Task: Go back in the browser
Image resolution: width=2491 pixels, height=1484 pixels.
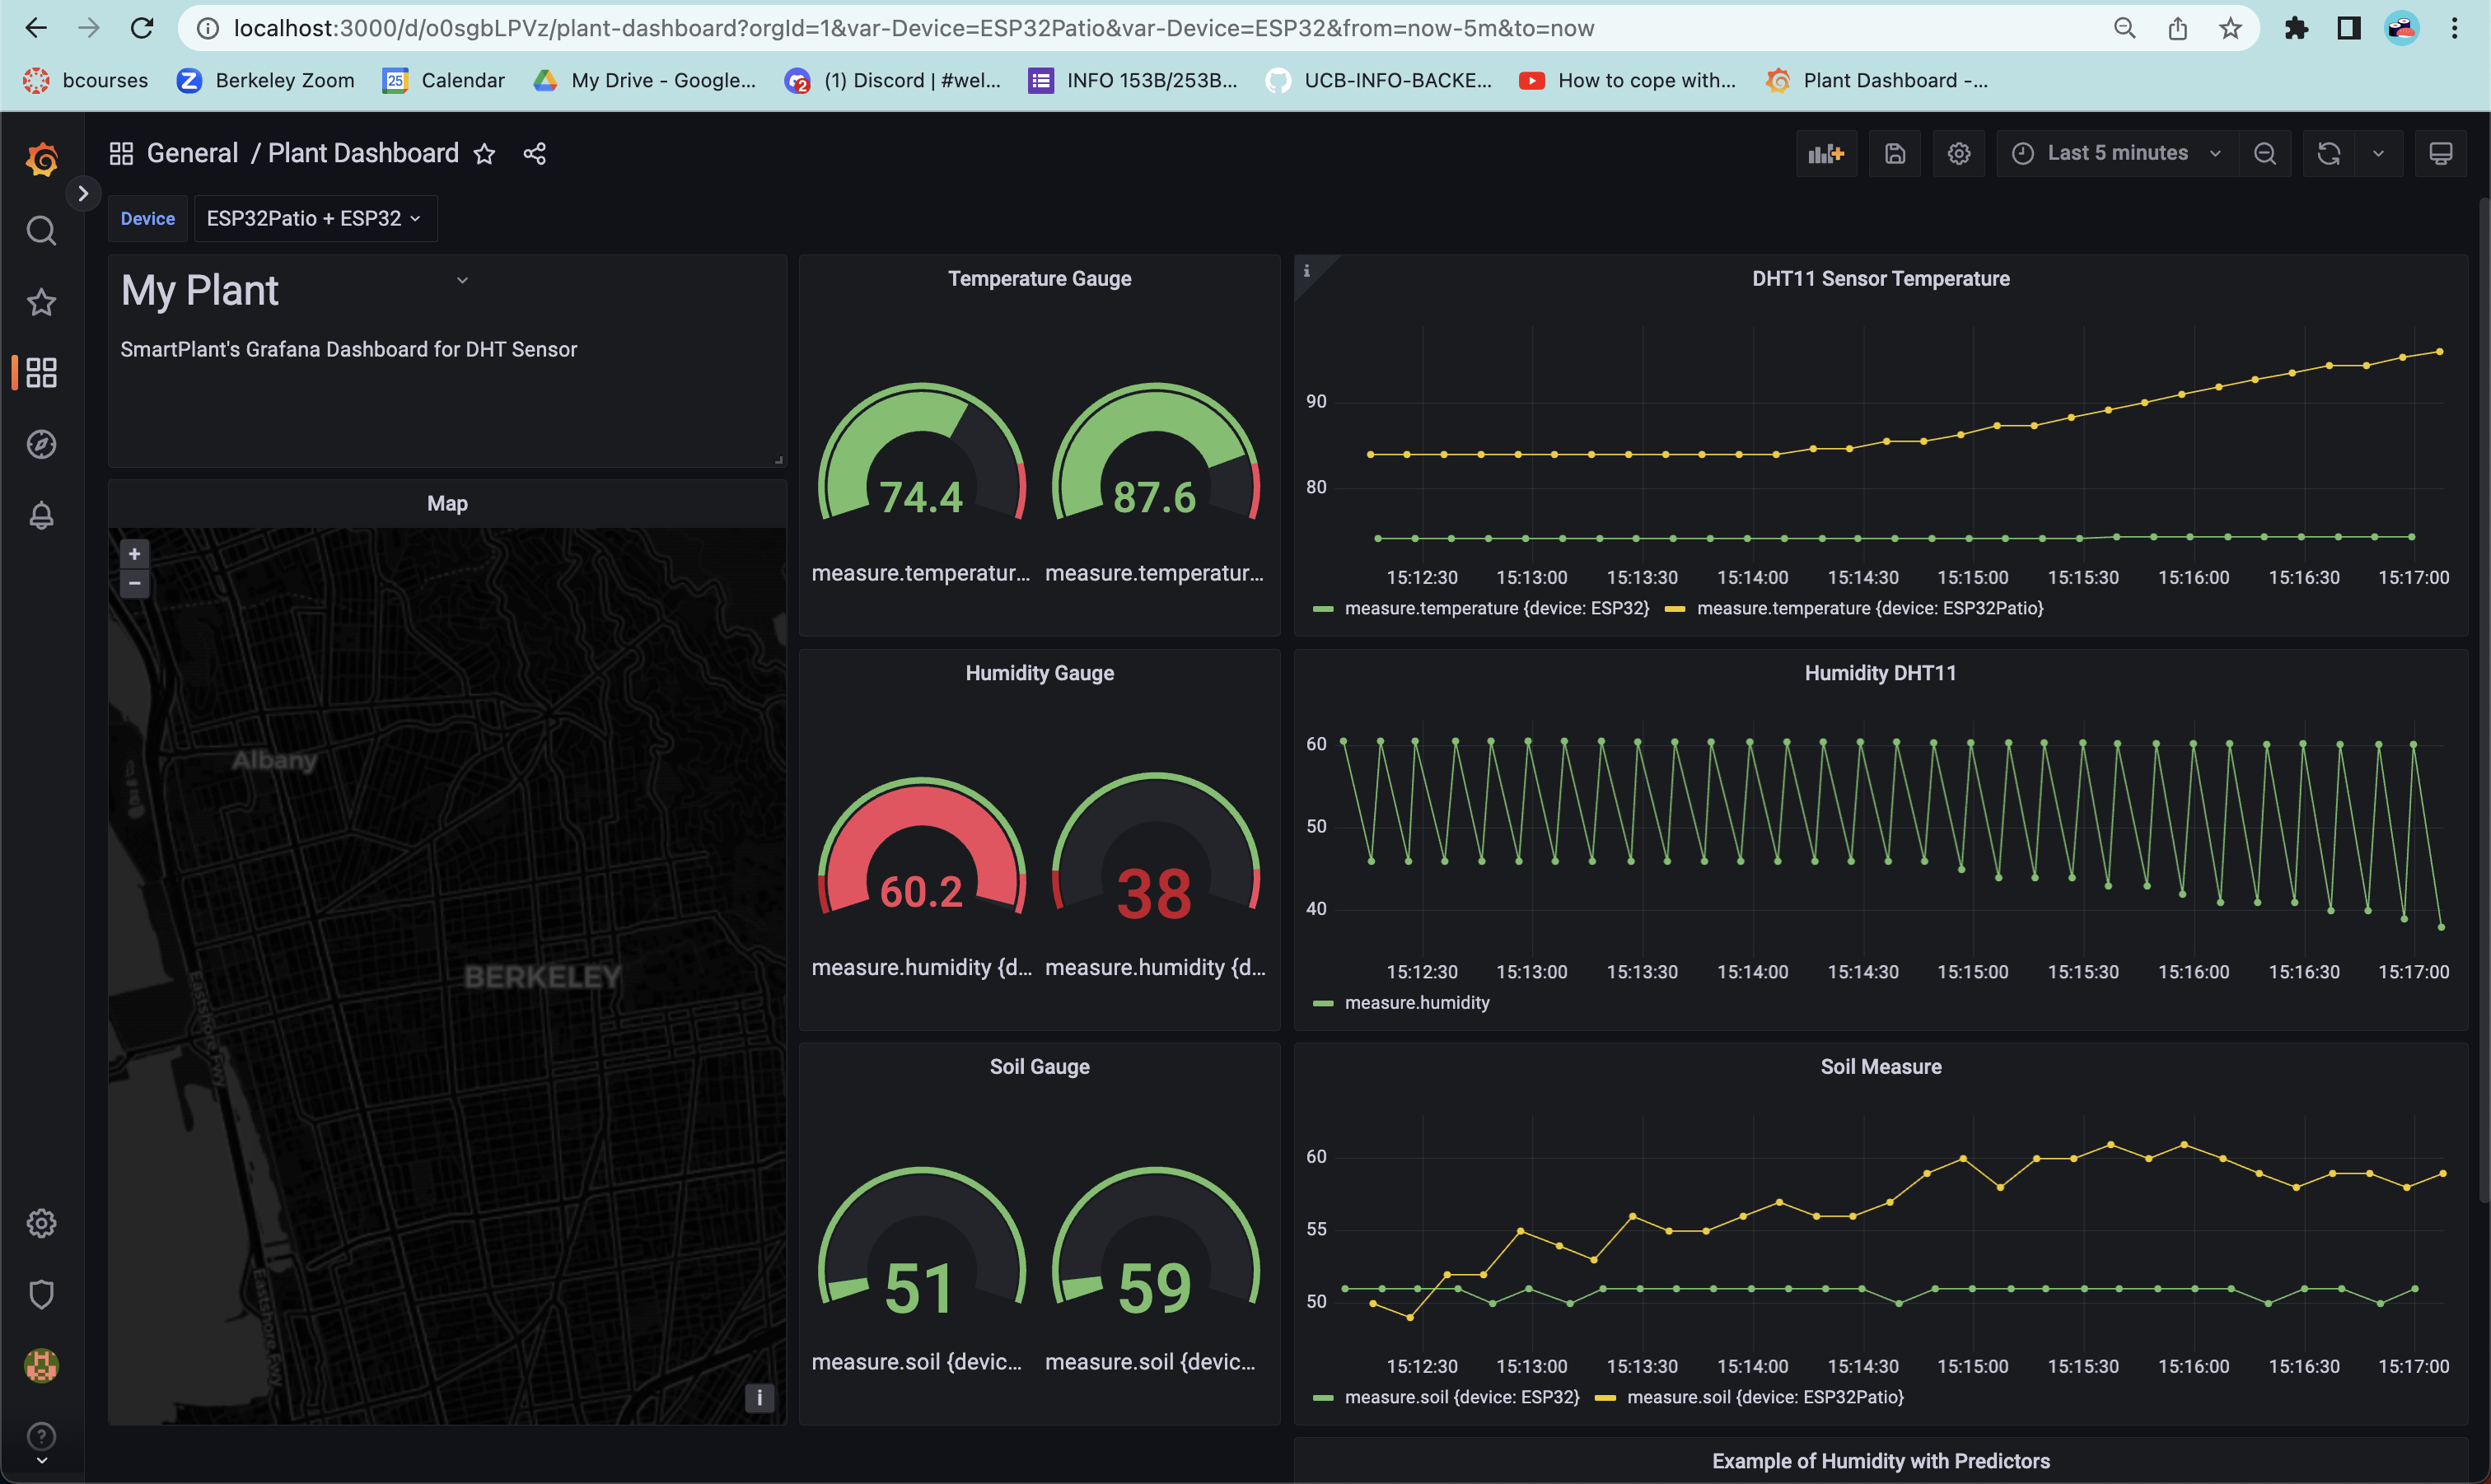Action: (36, 28)
